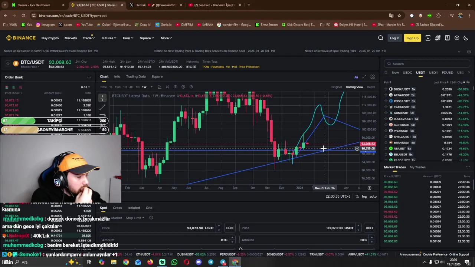Star the ARPA/USDT pair
The height and width of the screenshot is (267, 475).
(386, 95)
